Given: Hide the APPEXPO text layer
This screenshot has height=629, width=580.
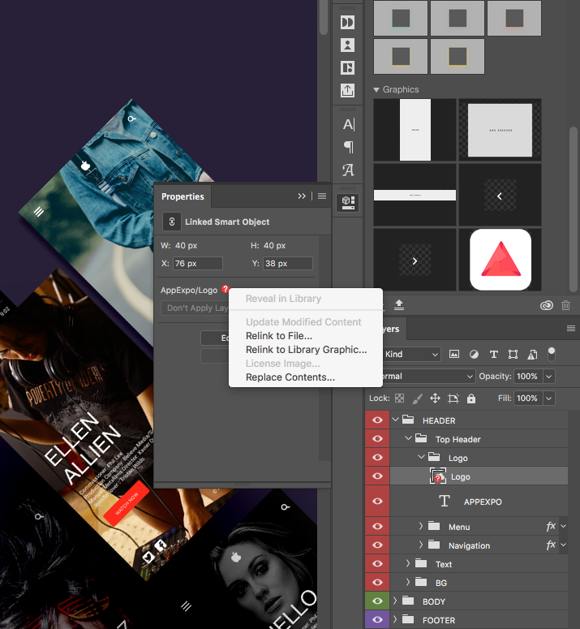Looking at the screenshot, I should (377, 502).
